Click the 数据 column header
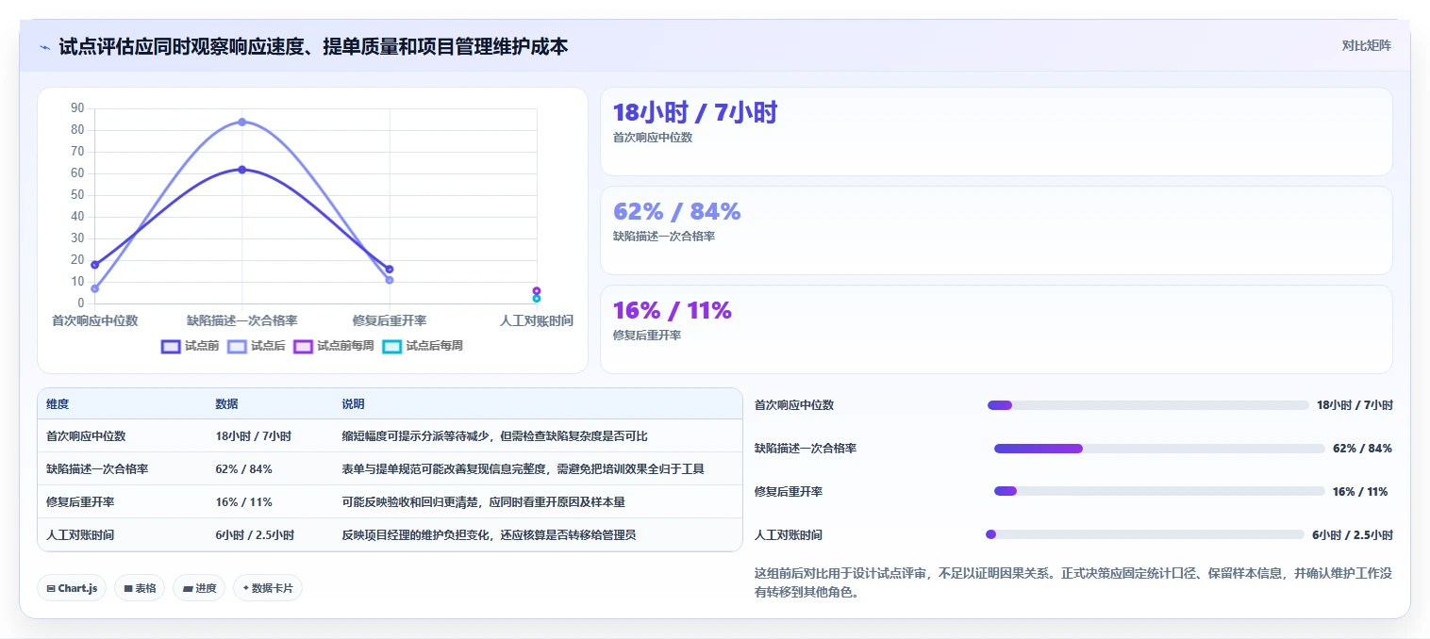 [x=226, y=403]
